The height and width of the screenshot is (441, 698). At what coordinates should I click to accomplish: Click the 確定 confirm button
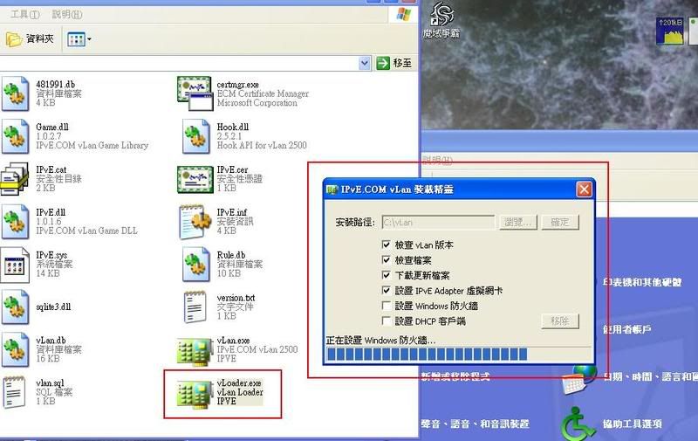pyautogui.click(x=560, y=223)
